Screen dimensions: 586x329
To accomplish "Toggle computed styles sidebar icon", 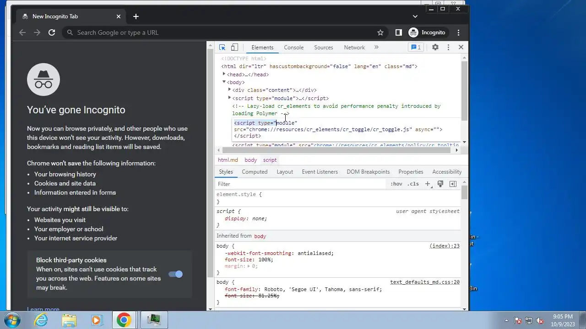I will (453, 184).
